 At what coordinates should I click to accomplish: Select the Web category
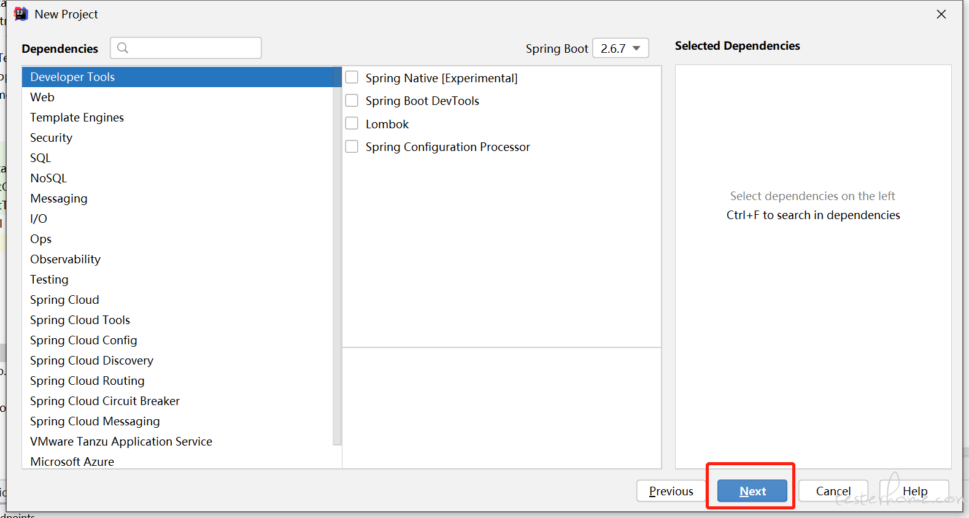click(x=177, y=97)
